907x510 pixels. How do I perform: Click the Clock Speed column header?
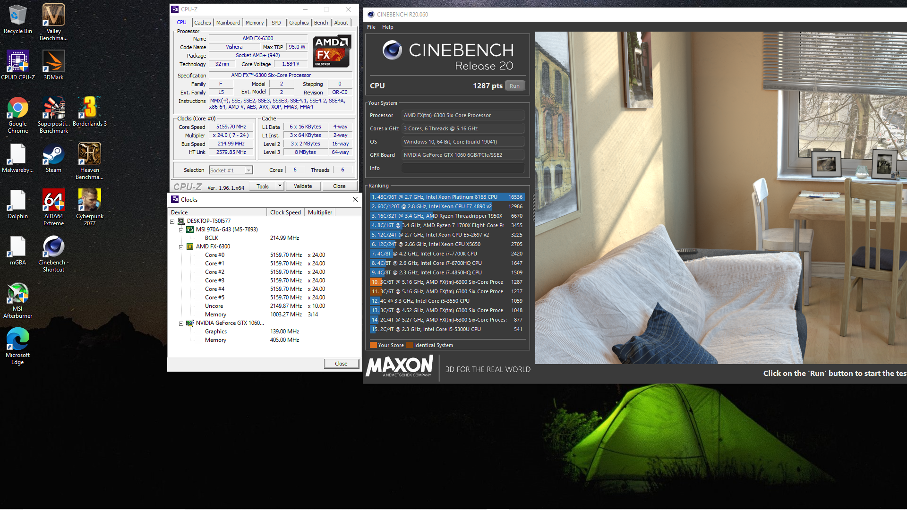285,212
